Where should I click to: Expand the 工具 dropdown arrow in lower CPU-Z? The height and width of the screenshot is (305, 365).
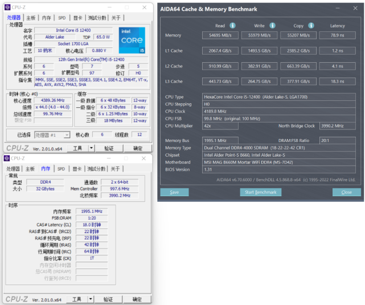(x=91, y=299)
